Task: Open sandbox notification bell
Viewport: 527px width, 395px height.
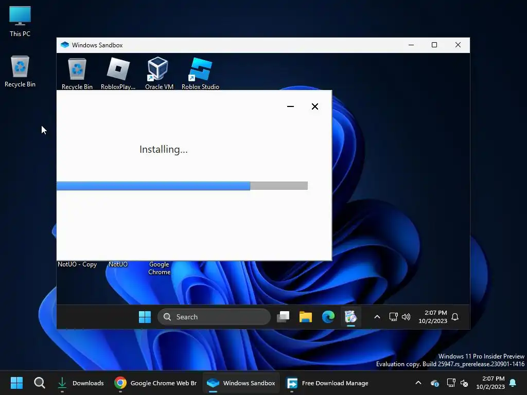Action: pyautogui.click(x=455, y=317)
